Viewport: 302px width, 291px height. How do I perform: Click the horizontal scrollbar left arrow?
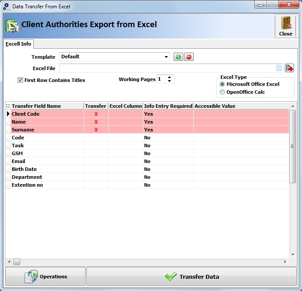pyautogui.click(x=9, y=262)
